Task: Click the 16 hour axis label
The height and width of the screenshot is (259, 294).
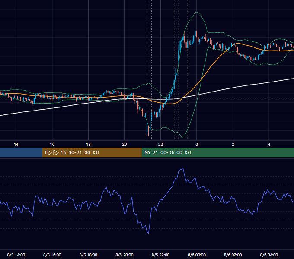Action: 52,145
